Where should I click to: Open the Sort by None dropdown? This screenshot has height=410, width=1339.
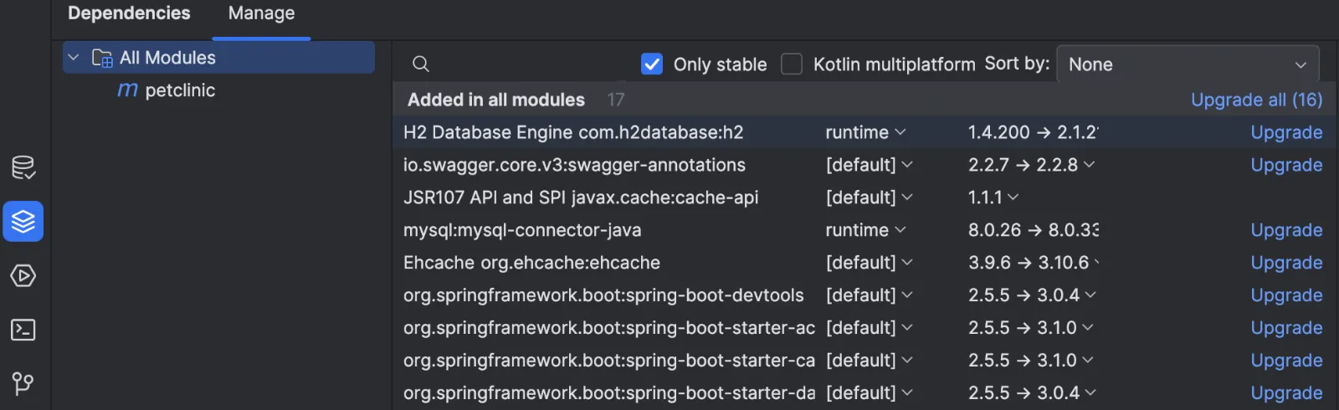tap(1188, 64)
